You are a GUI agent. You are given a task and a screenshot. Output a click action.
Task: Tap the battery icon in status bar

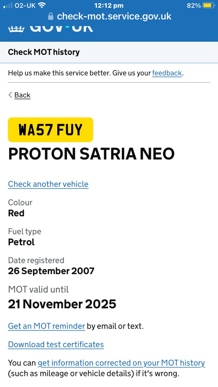(x=209, y=5)
